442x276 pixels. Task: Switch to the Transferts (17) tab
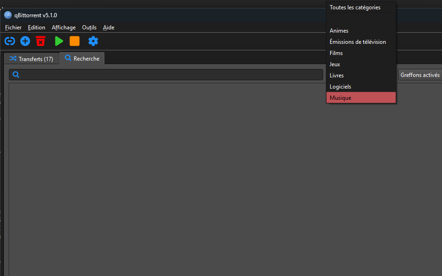[31, 59]
